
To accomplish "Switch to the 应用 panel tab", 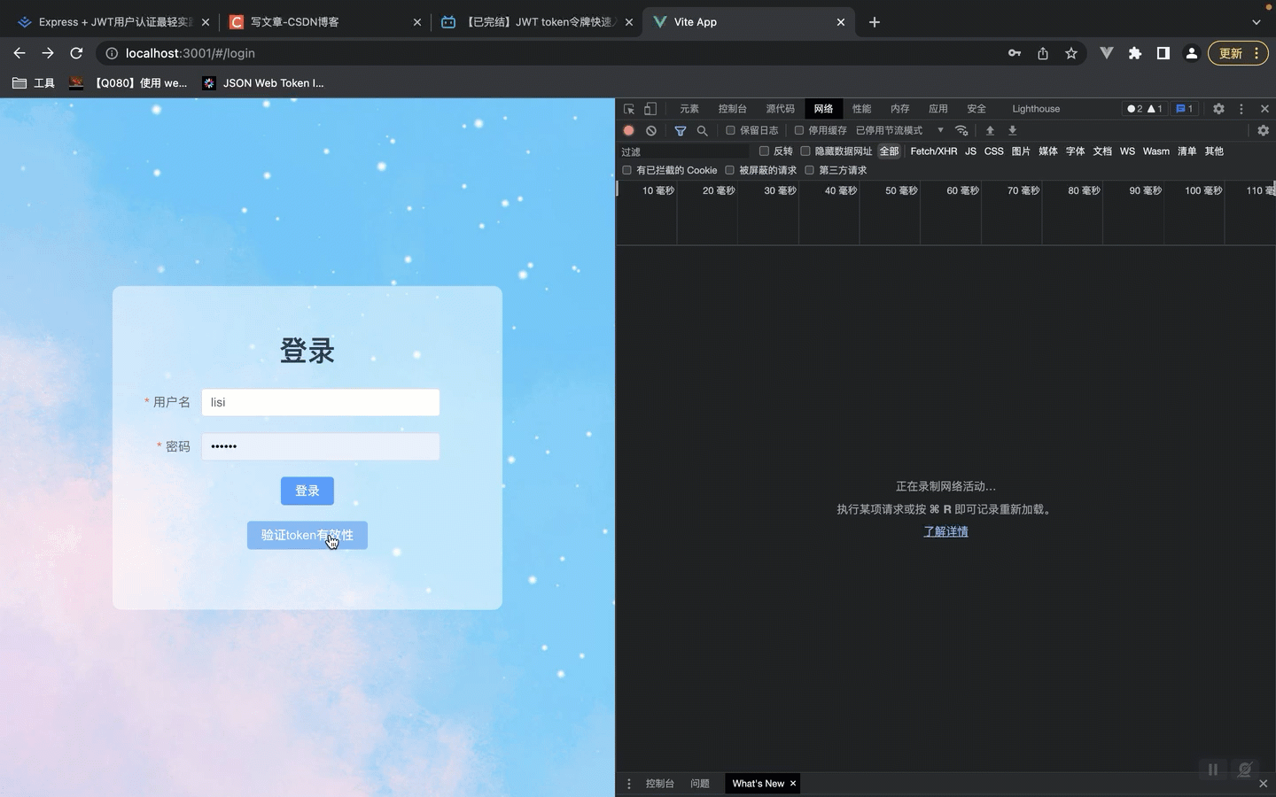I will [x=938, y=109].
